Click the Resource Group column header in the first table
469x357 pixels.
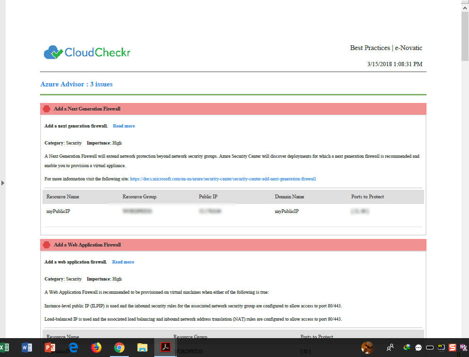139,196
